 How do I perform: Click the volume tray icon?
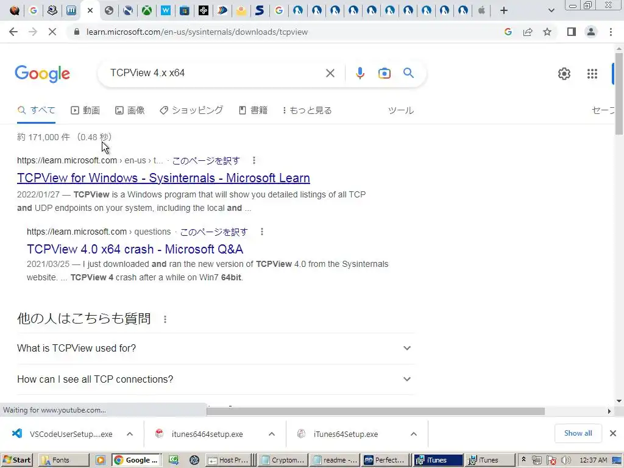566,460
